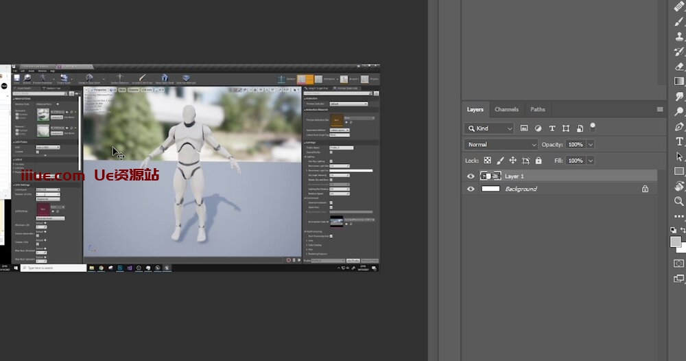This screenshot has width=686, height=361.
Task: Switch to the Channels tab
Action: (506, 109)
